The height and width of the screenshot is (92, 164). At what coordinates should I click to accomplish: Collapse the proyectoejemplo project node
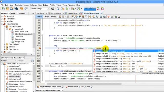2,24
